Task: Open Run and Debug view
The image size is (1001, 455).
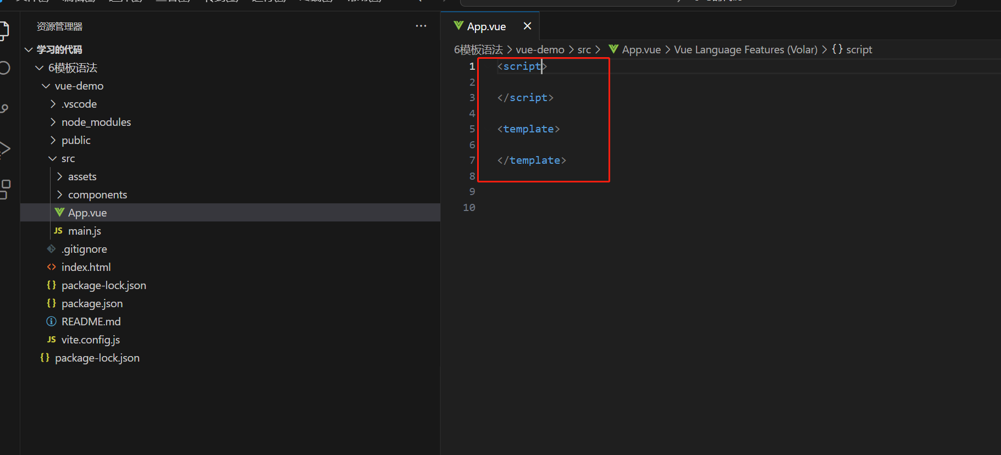Action: click(4, 148)
